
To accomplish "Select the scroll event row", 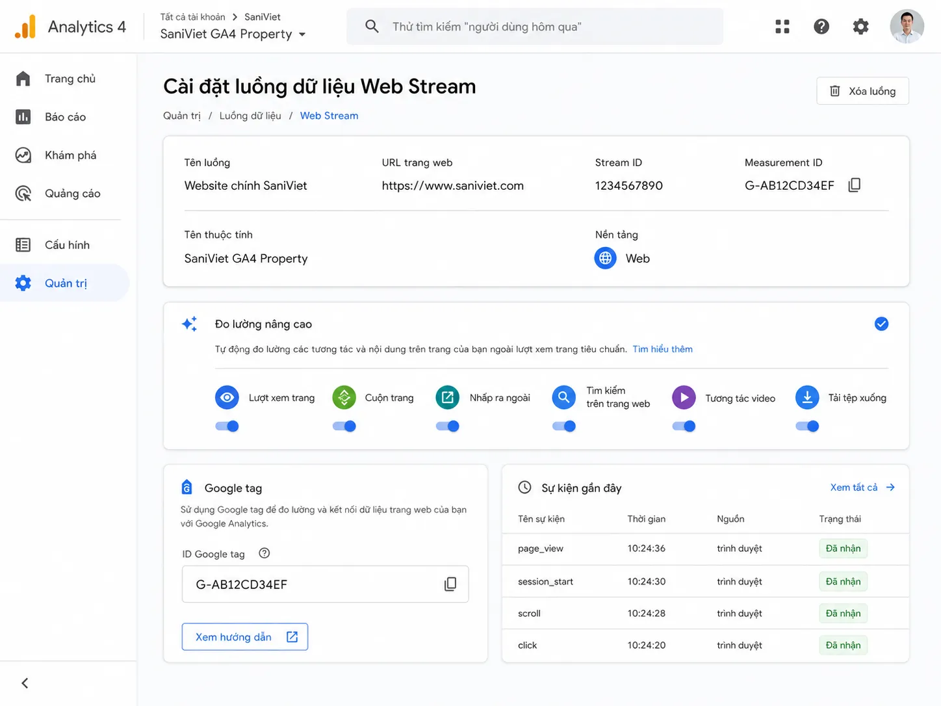I will pos(705,613).
